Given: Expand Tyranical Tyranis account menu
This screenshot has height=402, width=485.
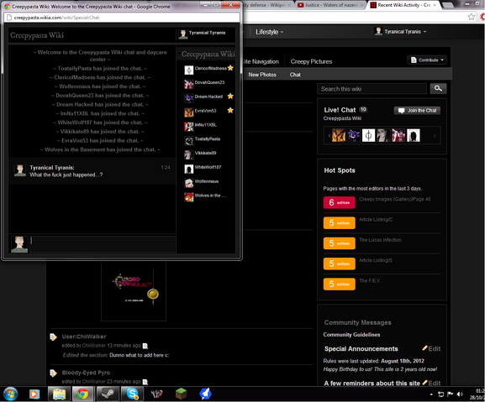Looking at the screenshot, I should click(x=400, y=32).
